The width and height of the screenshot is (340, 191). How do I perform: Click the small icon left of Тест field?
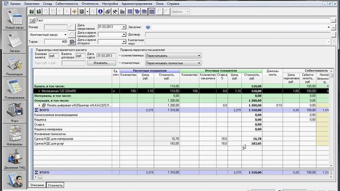click(x=32, y=20)
